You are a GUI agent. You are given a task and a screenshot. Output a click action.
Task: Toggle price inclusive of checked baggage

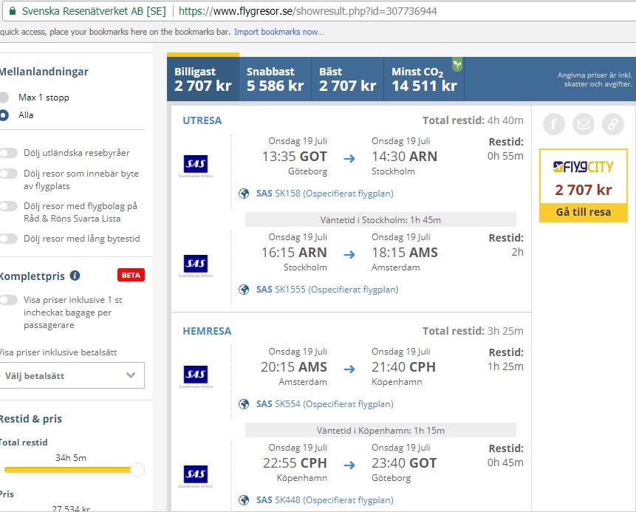(x=9, y=300)
